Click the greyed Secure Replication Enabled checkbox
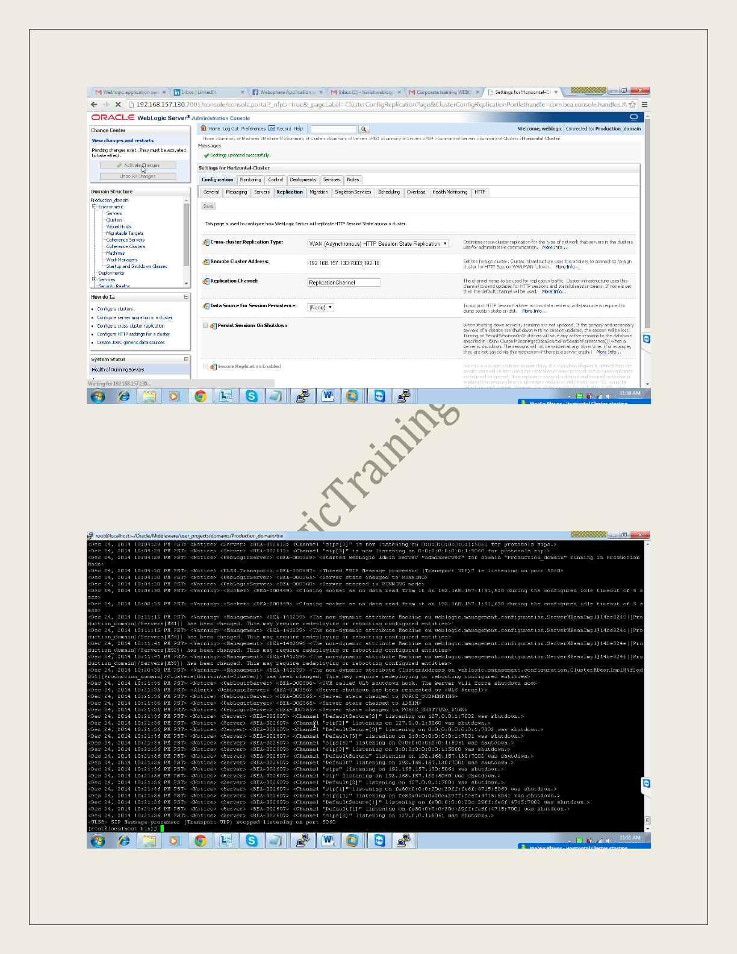 [205, 366]
